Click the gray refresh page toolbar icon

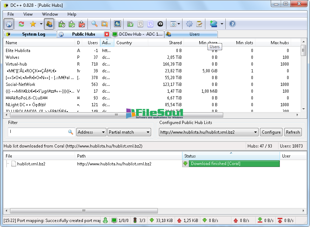pos(140,24)
